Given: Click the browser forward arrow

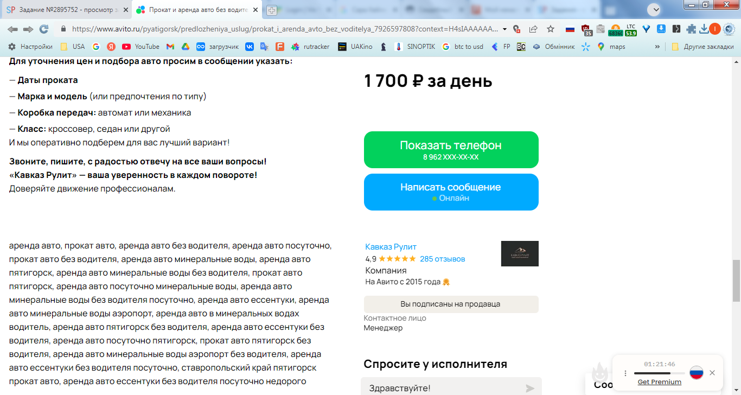Looking at the screenshot, I should (x=28, y=29).
